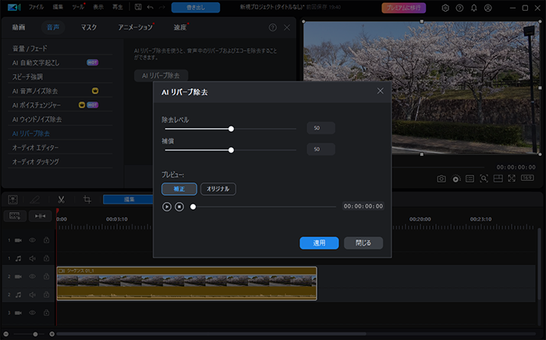The width and height of the screenshot is (546, 340).
Task: Click the 除去レベル slider handle
Action: 231,129
